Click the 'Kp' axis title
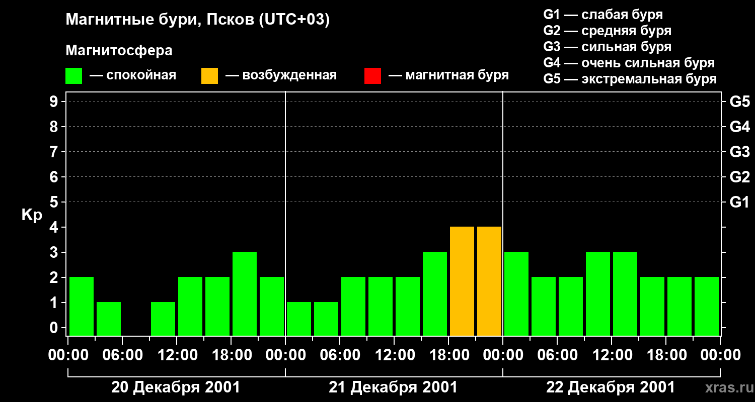 pos(32,215)
